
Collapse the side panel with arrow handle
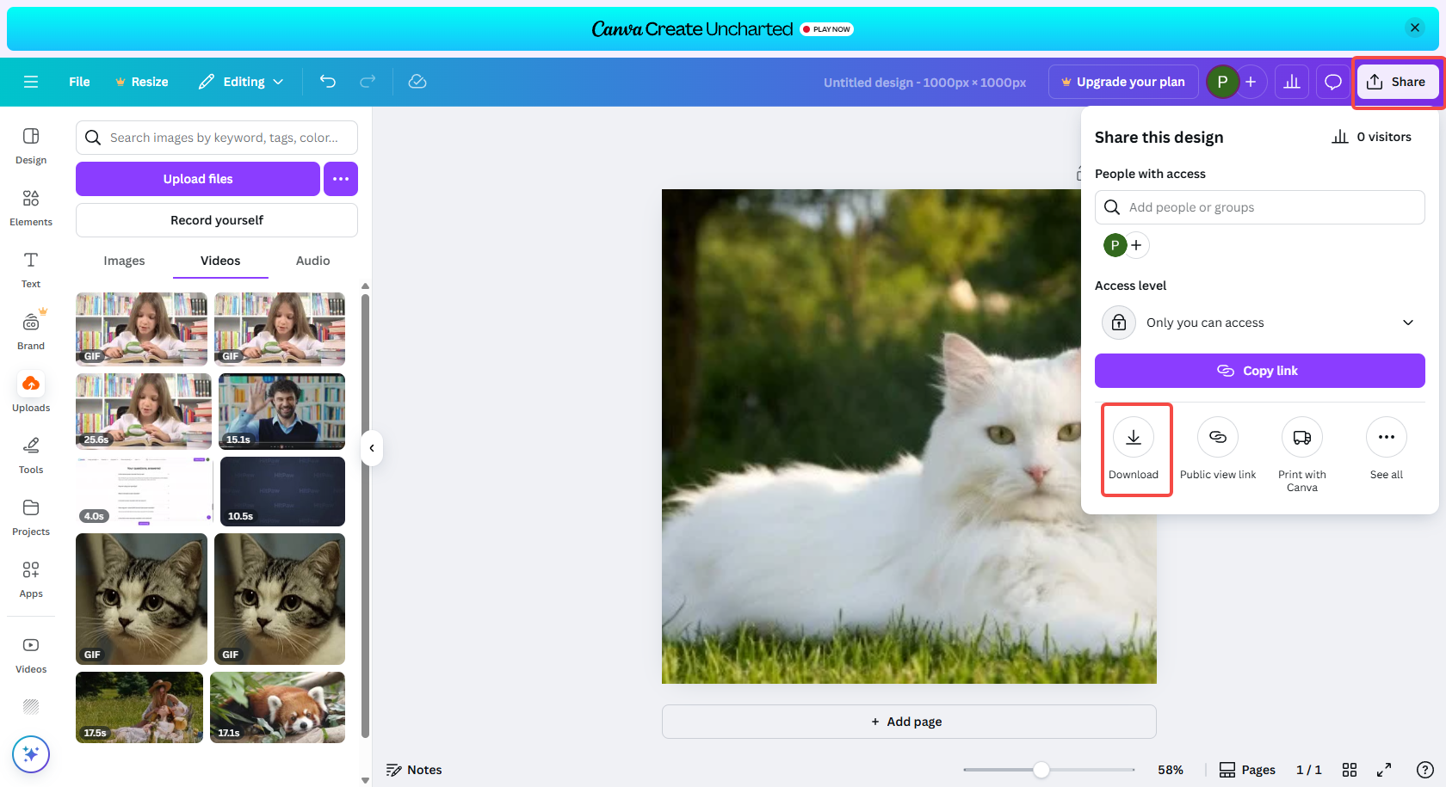[372, 448]
